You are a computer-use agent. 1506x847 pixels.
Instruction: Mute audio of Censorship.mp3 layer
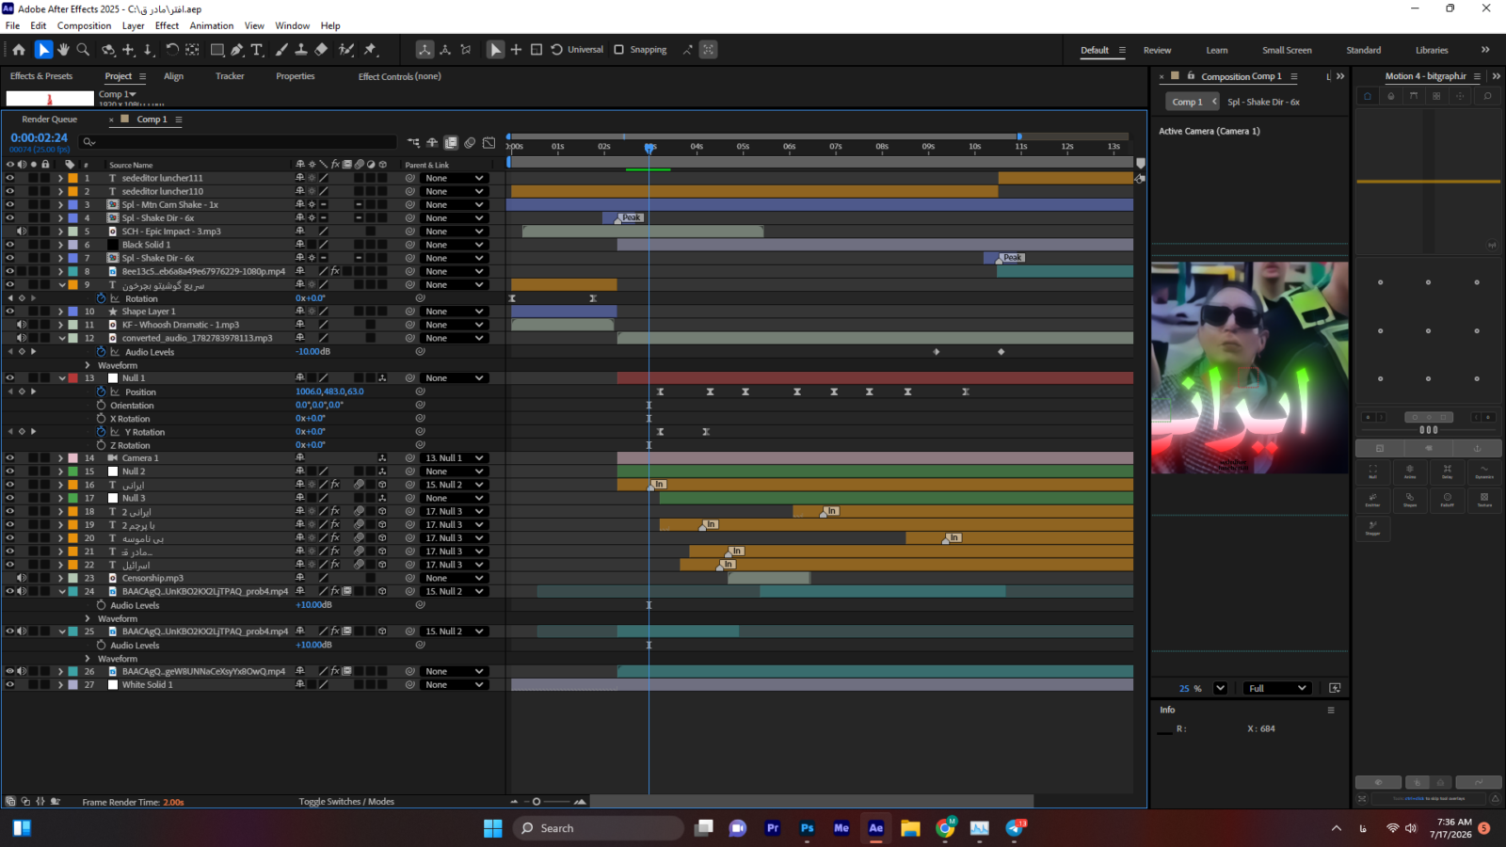(22, 578)
